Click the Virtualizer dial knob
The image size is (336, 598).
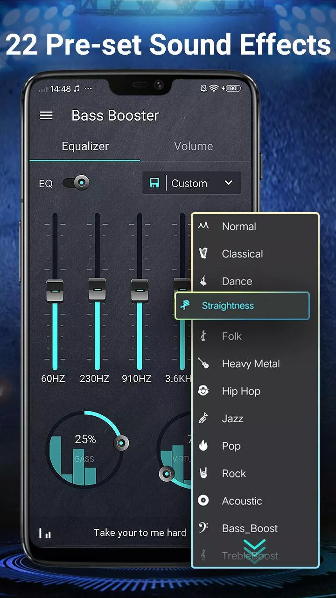pos(167,474)
